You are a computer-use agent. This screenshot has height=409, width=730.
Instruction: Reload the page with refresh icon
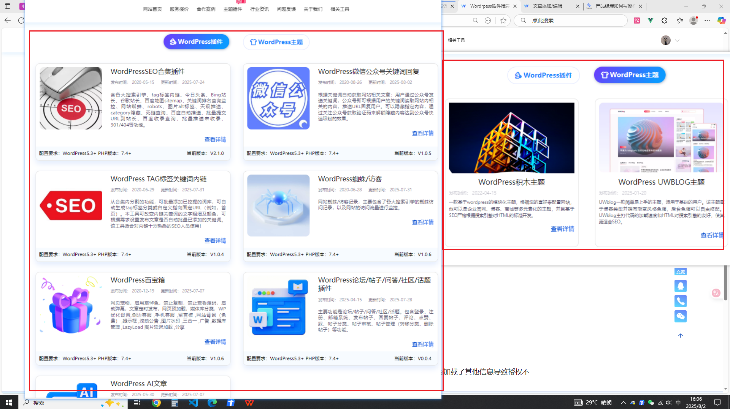[21, 21]
